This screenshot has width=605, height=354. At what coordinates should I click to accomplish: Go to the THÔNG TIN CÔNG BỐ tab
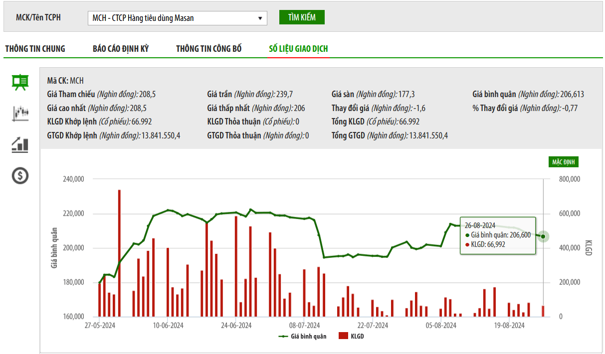[208, 49]
